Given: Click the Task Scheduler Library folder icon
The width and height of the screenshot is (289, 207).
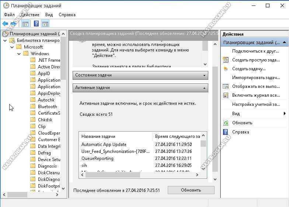Looking at the screenshot, I should click(12, 40).
